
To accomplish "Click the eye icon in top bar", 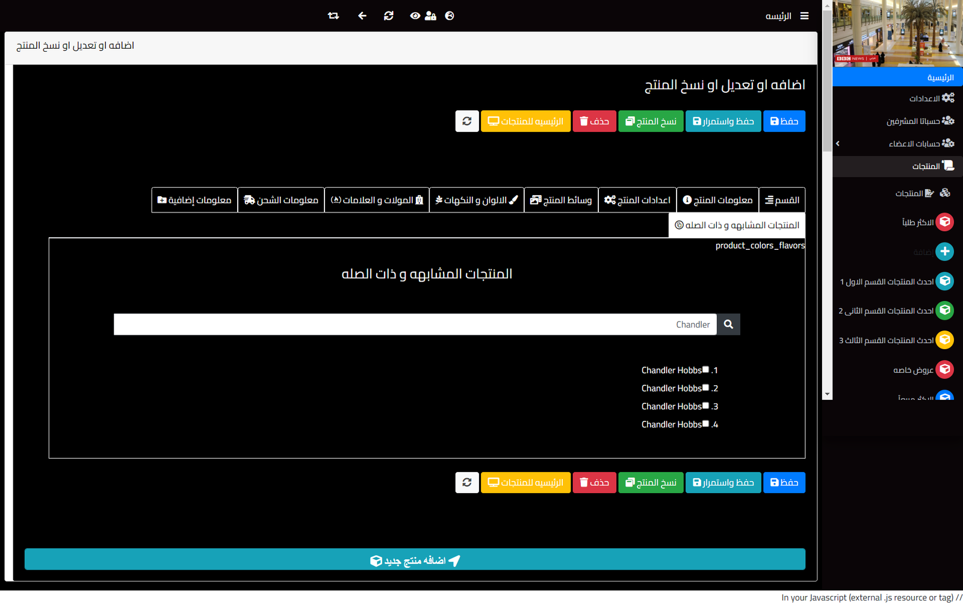I will (x=415, y=16).
